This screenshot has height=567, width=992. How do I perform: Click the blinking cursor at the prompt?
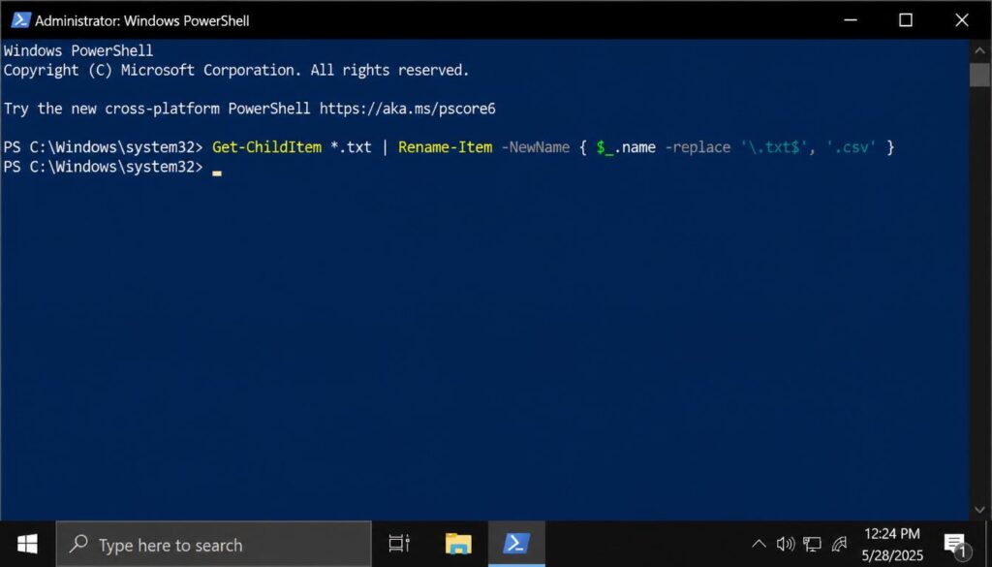pyautogui.click(x=217, y=173)
